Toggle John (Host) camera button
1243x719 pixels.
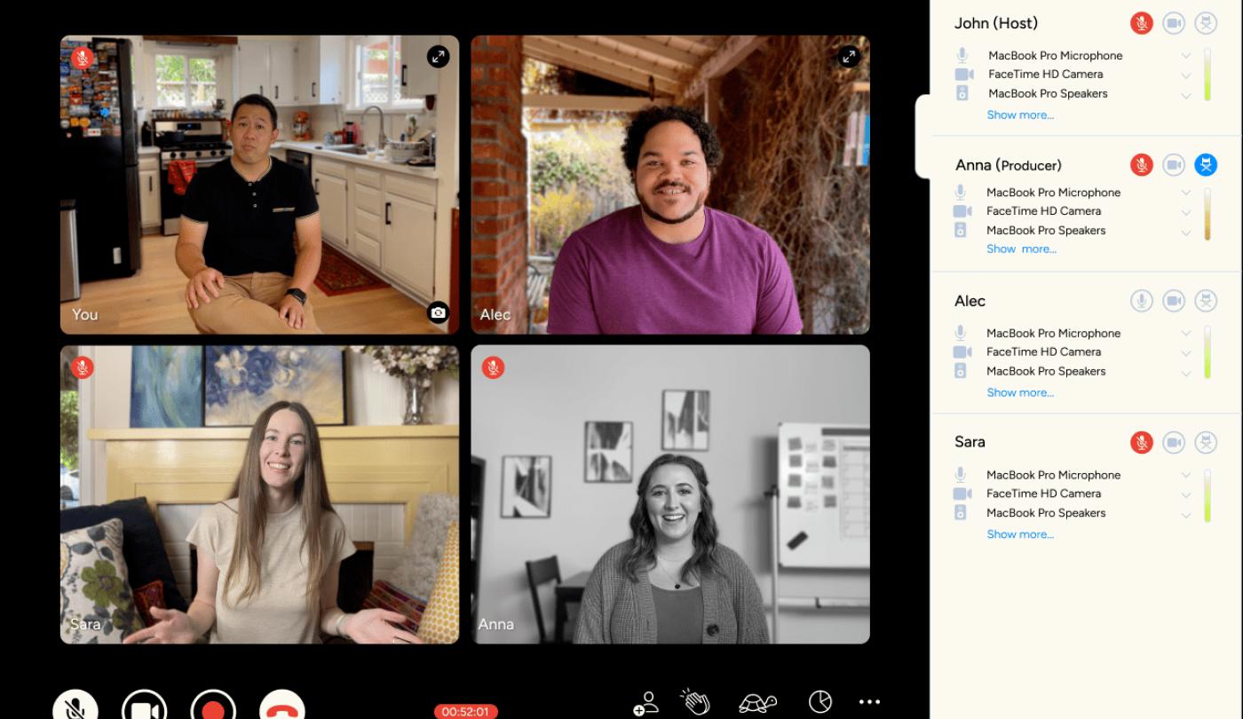(1174, 23)
